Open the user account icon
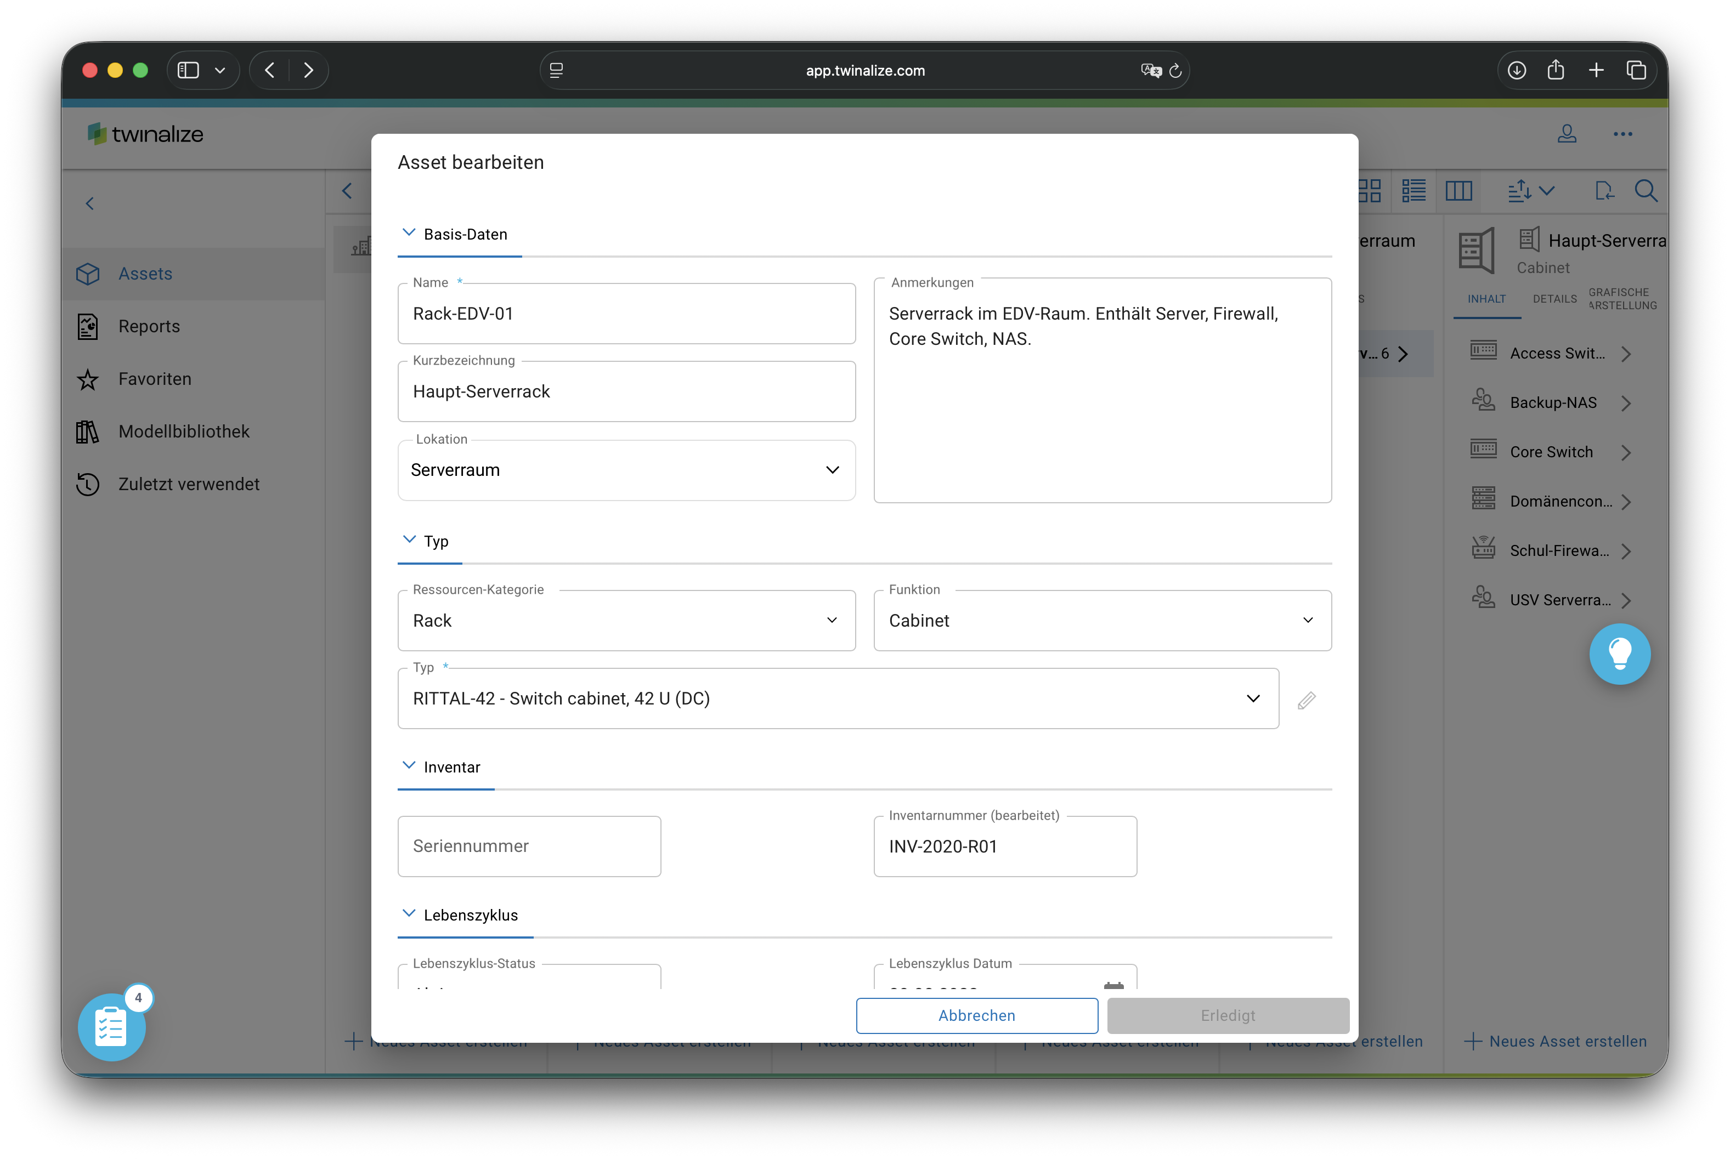1730x1159 pixels. tap(1567, 134)
